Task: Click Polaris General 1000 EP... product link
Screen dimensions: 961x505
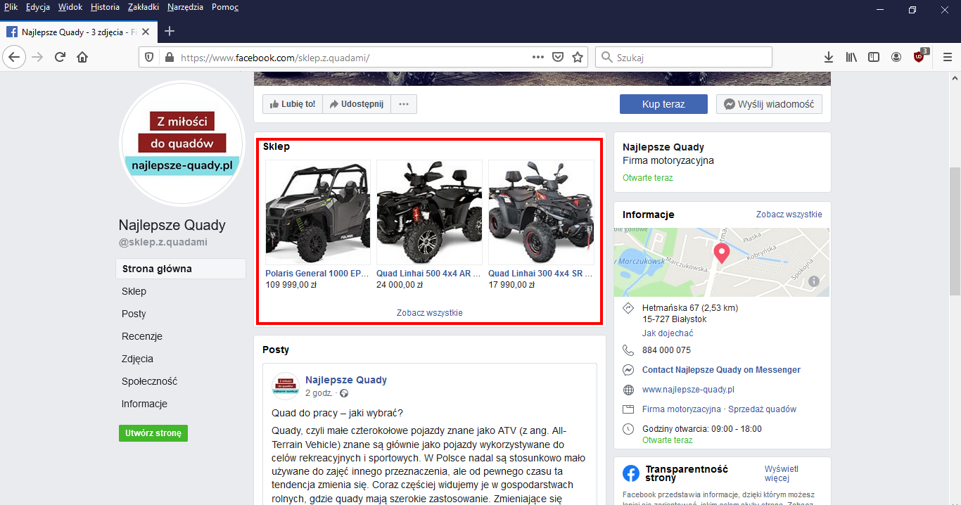Action: point(317,274)
